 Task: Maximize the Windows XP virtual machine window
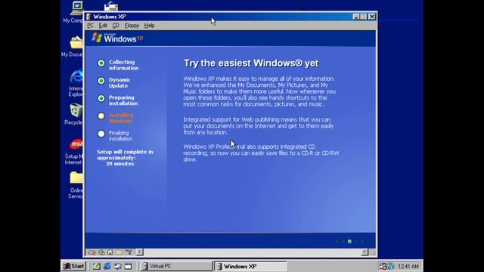364,17
